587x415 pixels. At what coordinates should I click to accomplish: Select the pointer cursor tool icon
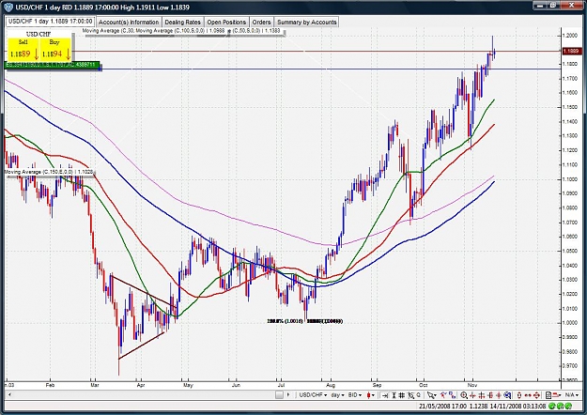[430, 395]
